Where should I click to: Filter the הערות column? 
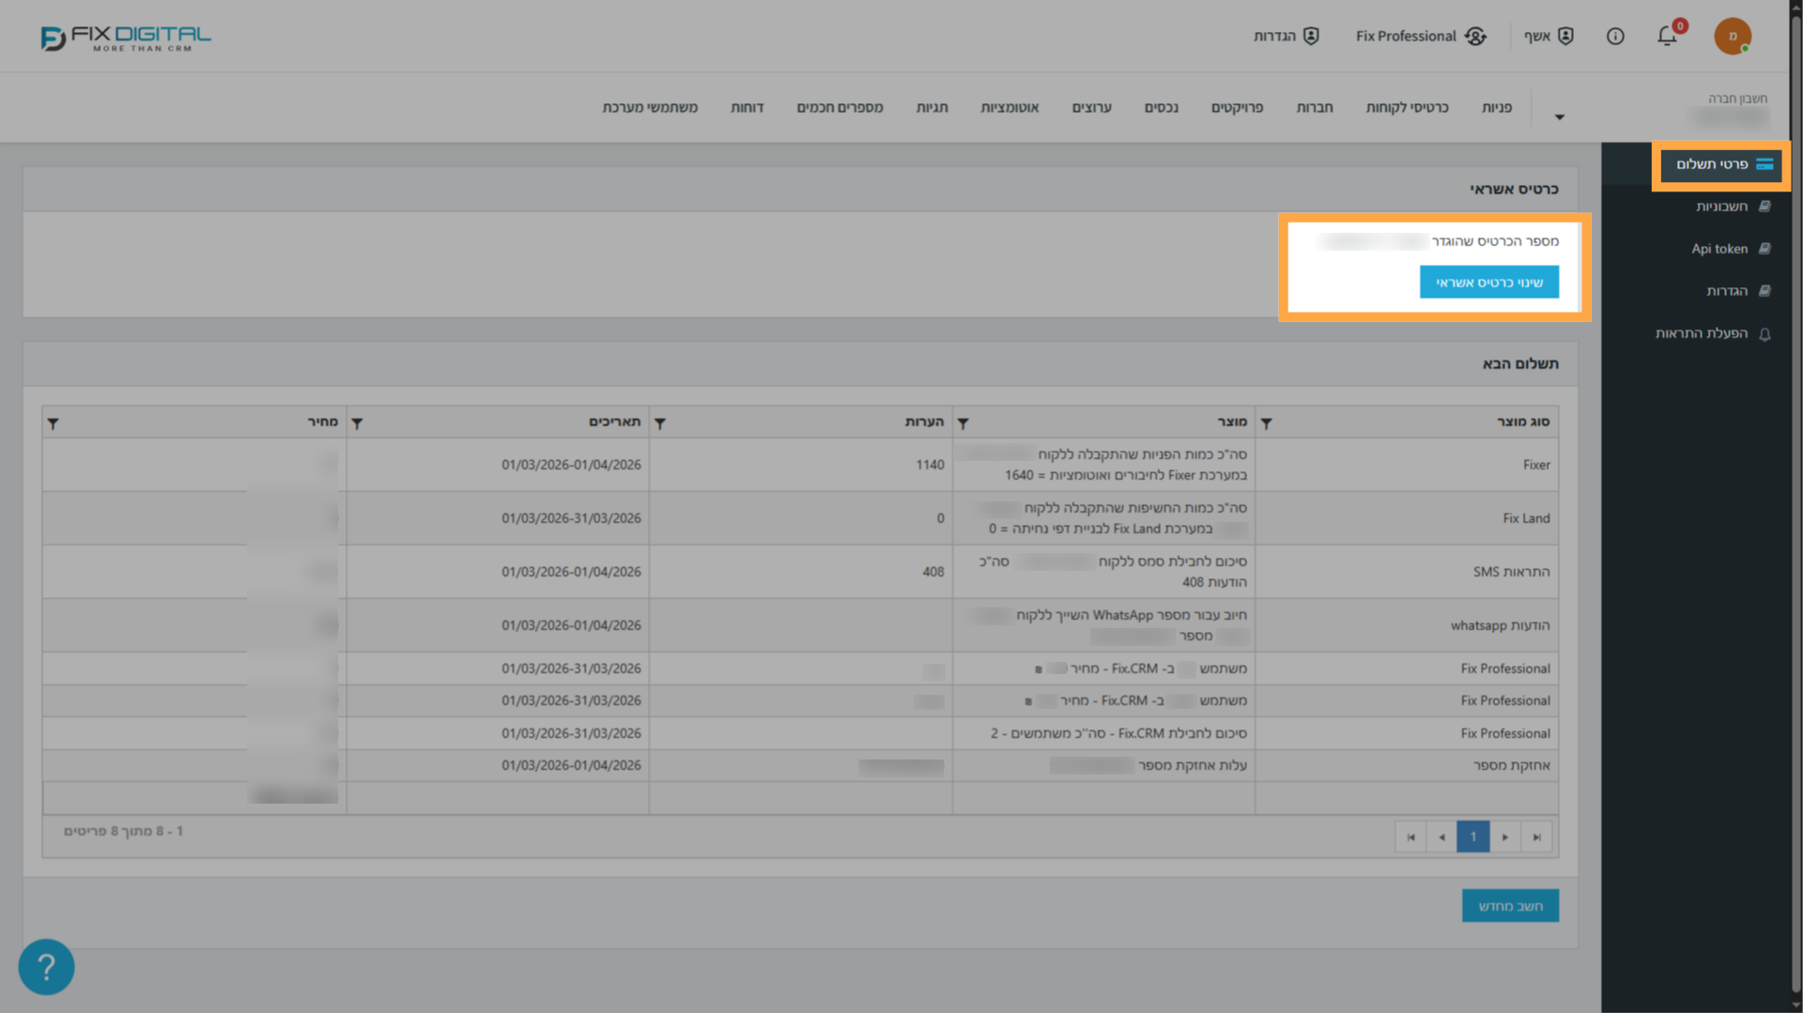[x=660, y=423]
